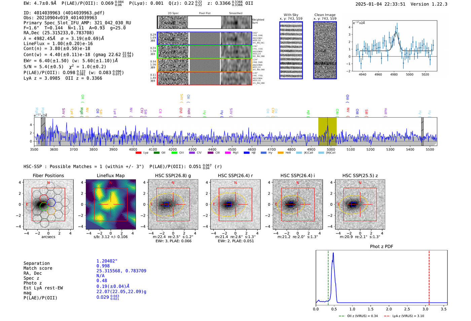
Task: Select the red fiber circle in Fiber Positions
Action: [43, 199]
